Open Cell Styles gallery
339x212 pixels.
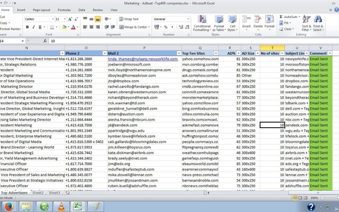[x=232, y=23]
